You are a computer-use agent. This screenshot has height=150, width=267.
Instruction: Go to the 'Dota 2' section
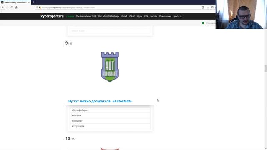coord(124,16)
